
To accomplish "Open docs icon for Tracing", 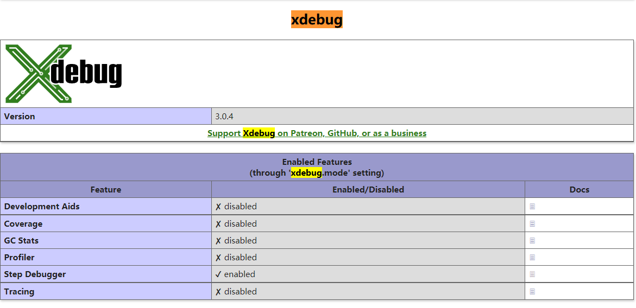I will click(x=532, y=291).
